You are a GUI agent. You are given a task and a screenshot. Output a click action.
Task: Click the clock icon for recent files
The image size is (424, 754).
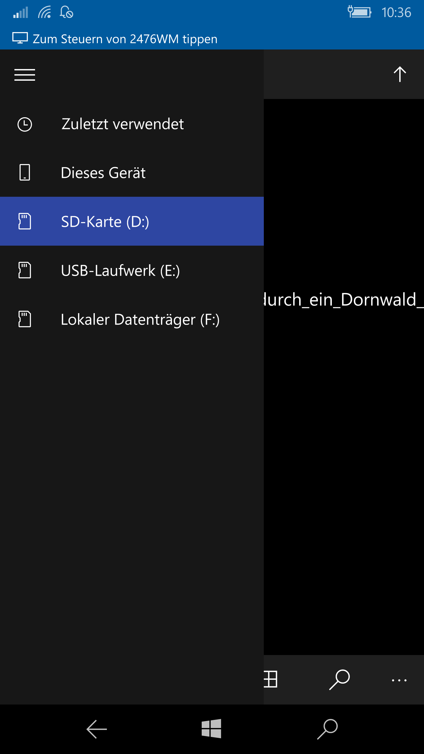[x=25, y=124]
